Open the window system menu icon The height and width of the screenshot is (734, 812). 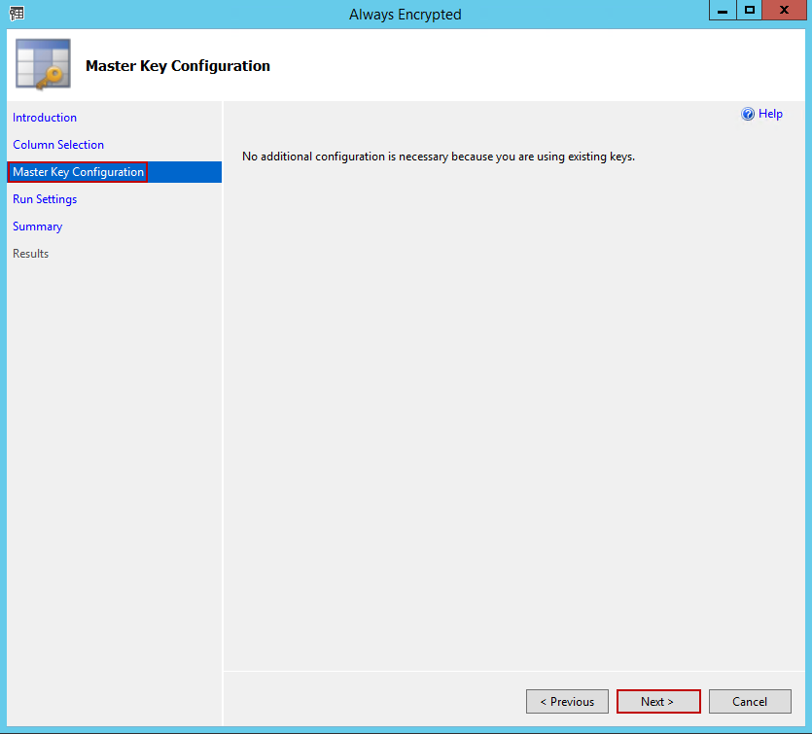click(x=17, y=14)
